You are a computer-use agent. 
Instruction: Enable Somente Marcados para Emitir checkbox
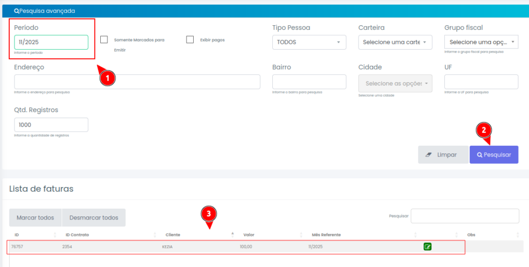tap(104, 40)
